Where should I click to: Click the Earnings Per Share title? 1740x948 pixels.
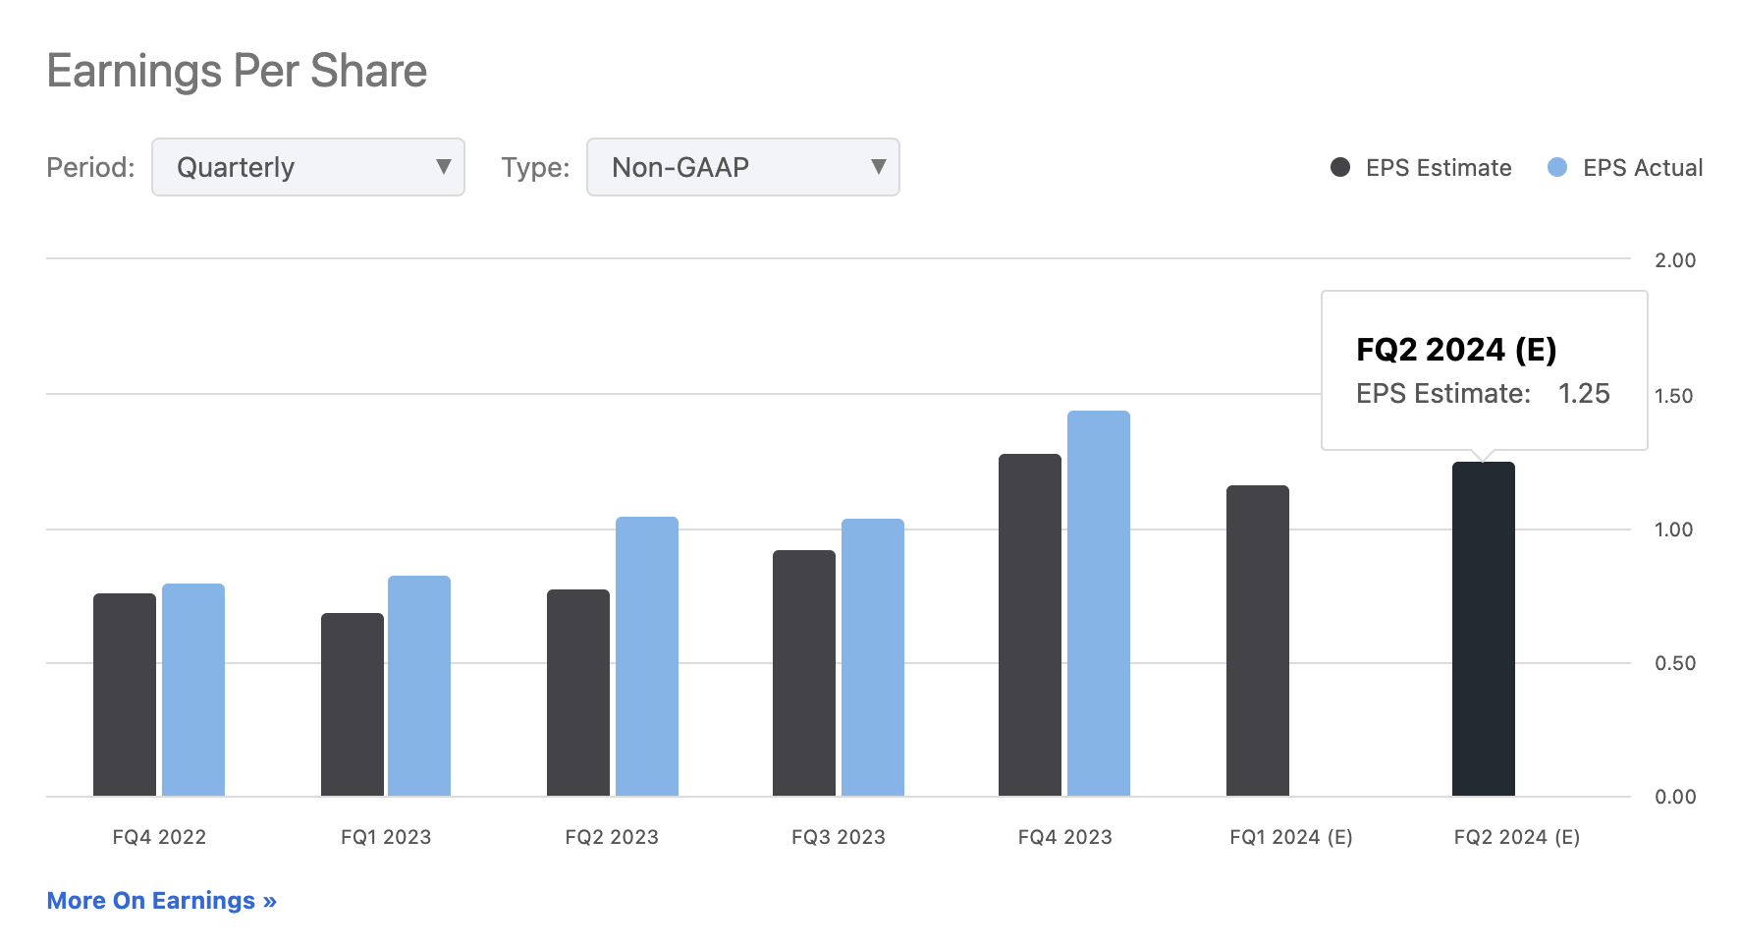(237, 70)
